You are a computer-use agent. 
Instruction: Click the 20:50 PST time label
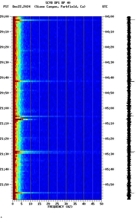4,93
